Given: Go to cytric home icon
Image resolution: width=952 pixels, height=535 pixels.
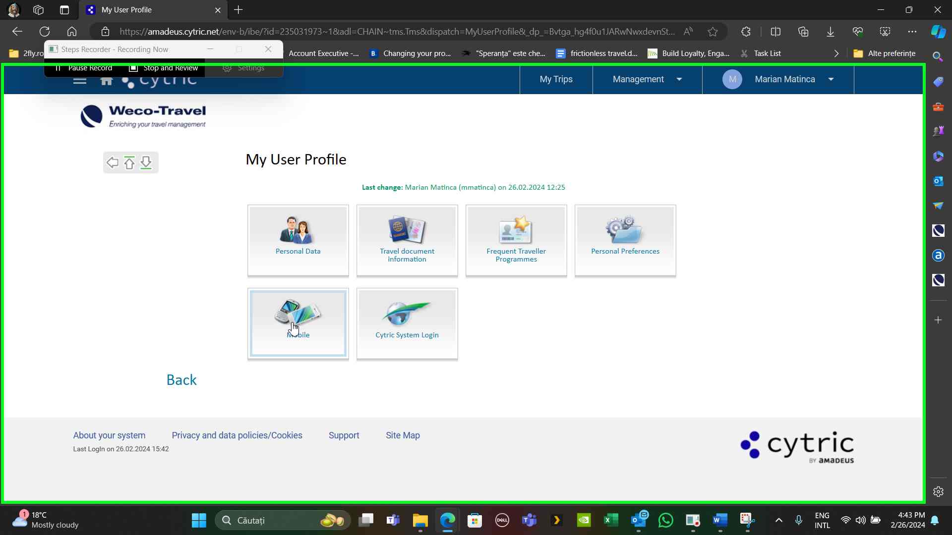Looking at the screenshot, I should (107, 80).
